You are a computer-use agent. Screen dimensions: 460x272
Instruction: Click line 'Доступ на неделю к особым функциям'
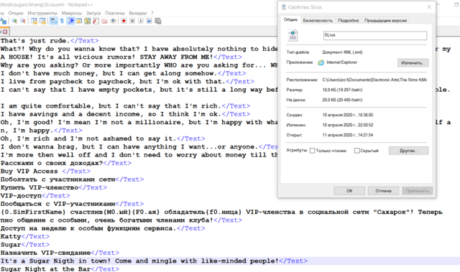pos(103,228)
